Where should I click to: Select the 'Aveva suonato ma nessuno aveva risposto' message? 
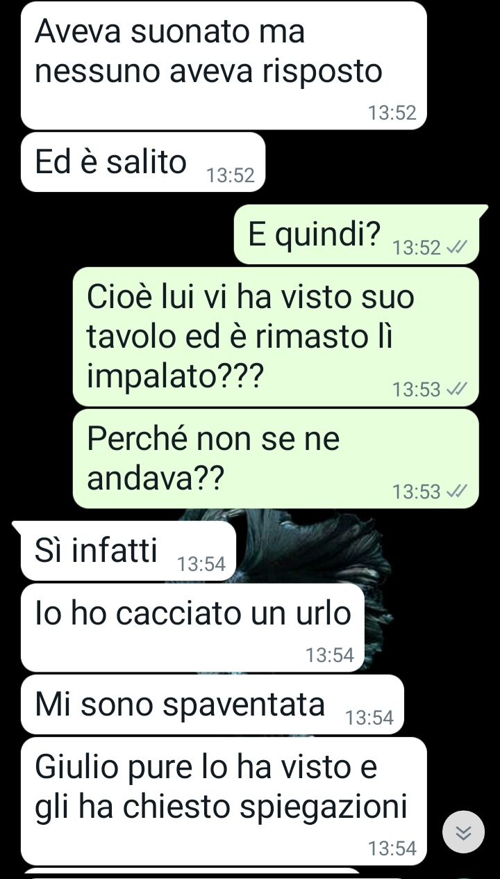pos(224,65)
